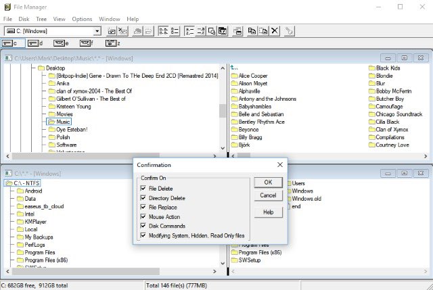Sort files by type toolbar icon

click(x=200, y=31)
